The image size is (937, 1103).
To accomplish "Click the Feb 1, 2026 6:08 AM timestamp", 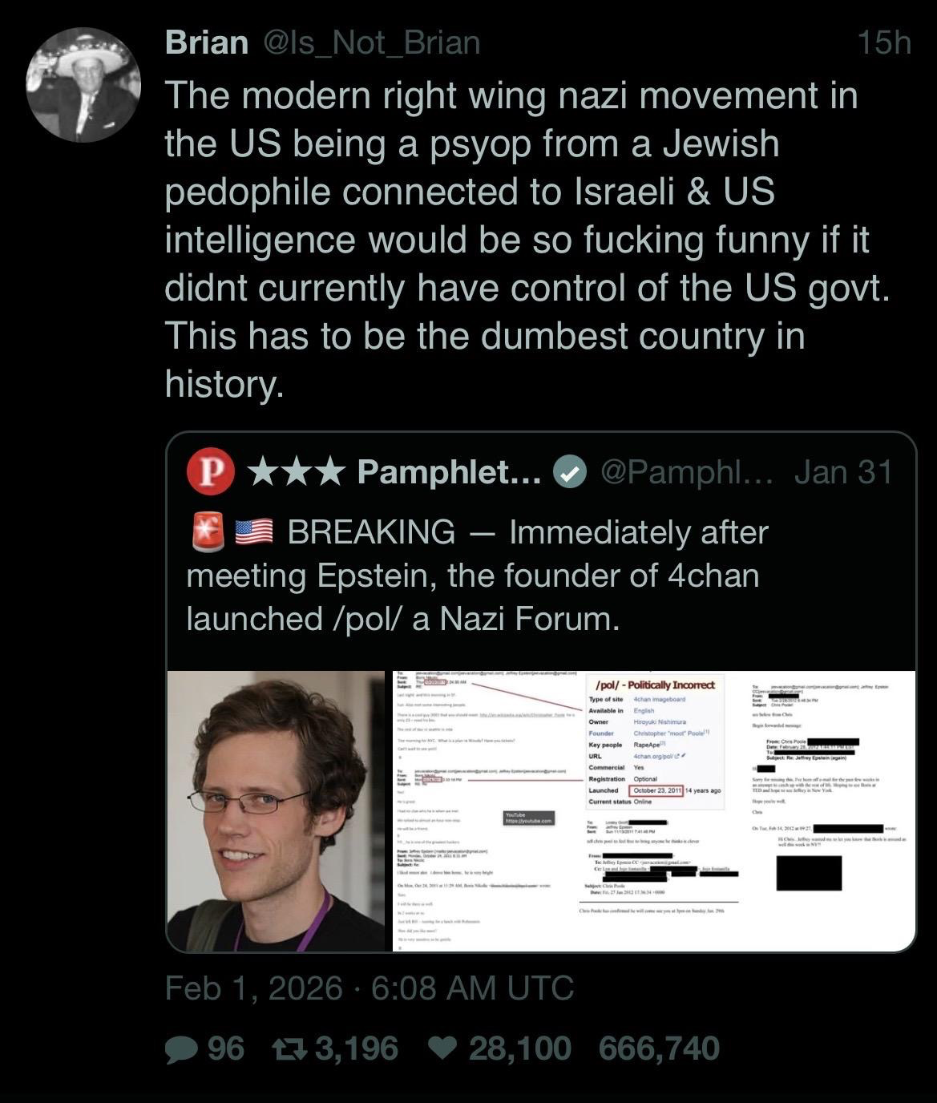I will (370, 988).
